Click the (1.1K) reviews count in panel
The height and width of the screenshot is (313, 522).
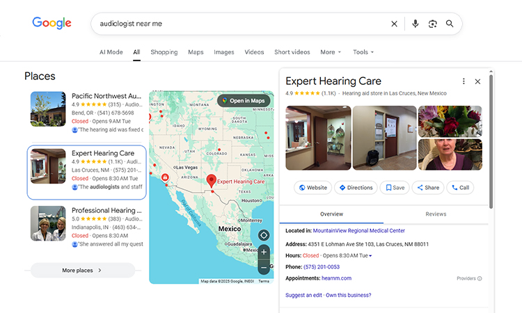[x=329, y=93]
